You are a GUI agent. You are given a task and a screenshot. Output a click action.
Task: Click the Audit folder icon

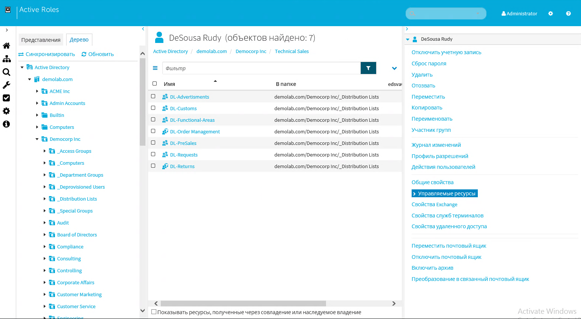52,223
